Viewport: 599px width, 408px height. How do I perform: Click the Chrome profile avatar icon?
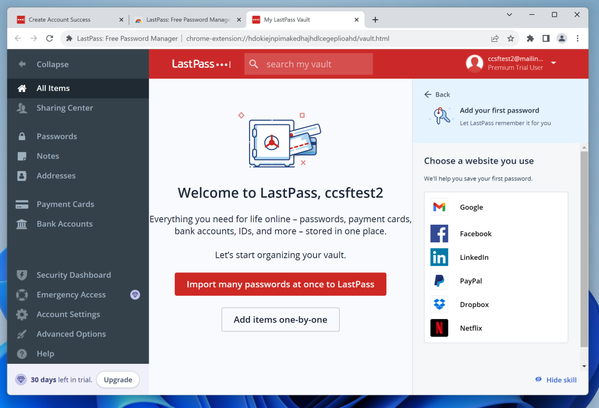pyautogui.click(x=562, y=38)
